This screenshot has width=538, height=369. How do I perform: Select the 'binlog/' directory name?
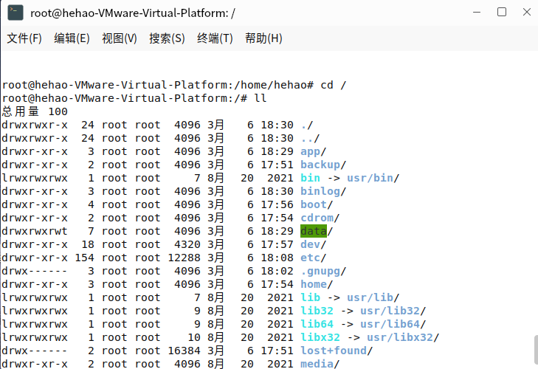click(x=323, y=192)
